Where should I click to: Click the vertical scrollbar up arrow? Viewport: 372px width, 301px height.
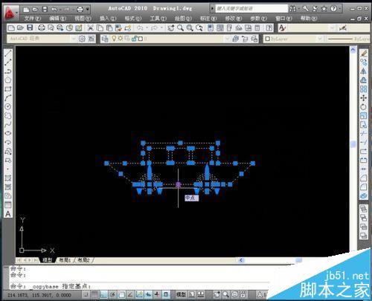[x=353, y=50]
